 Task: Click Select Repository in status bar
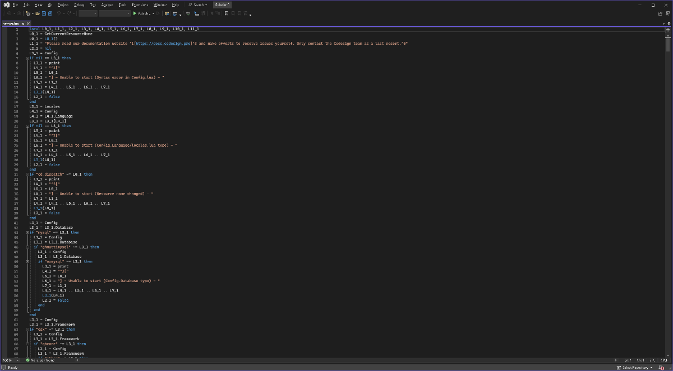pos(635,368)
